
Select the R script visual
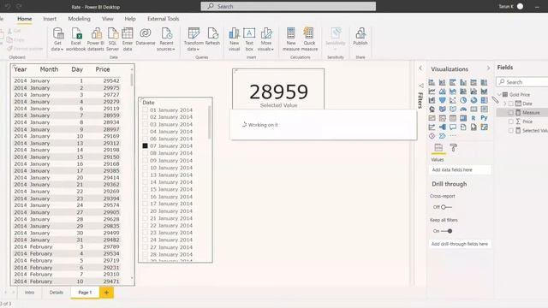[x=474, y=118]
